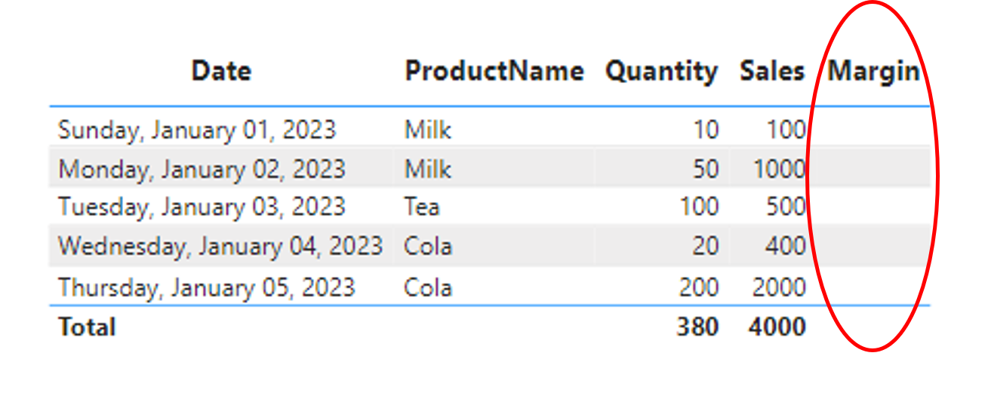
Task: Select the sales value 1000 cell
Action: click(x=779, y=169)
